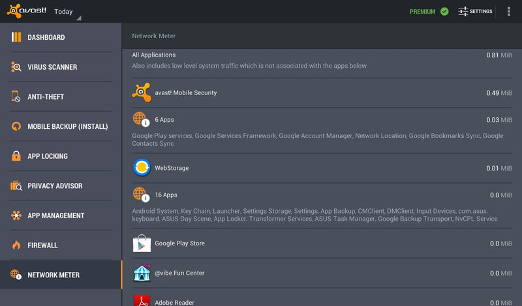Open the Today period dropdown

68,12
